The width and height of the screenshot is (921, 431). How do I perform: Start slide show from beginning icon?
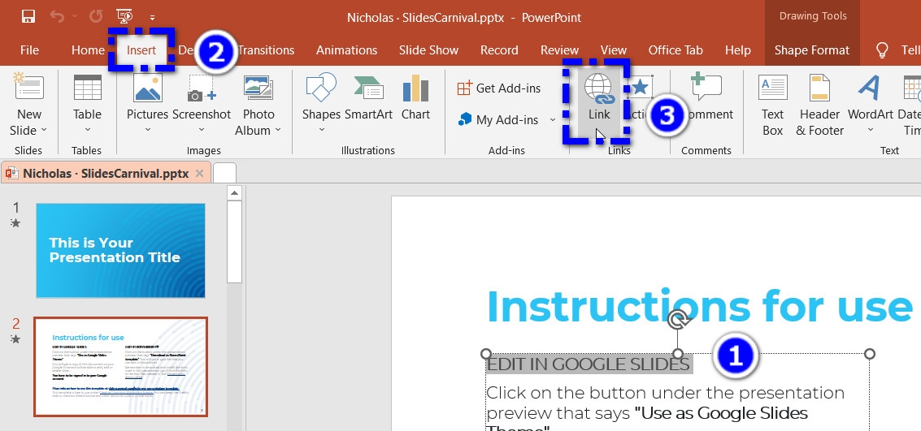pos(124,16)
